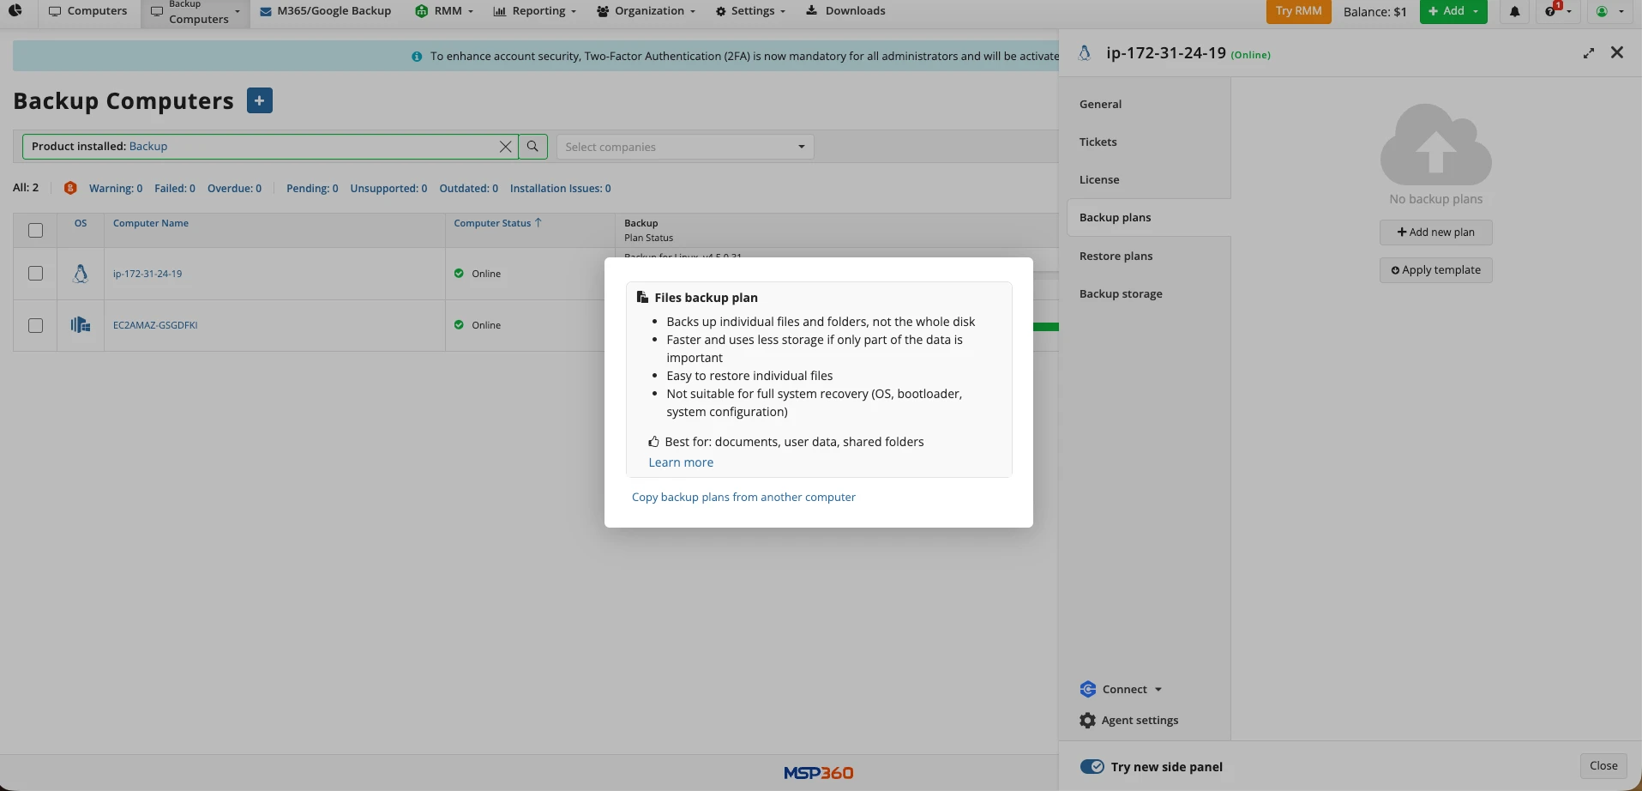Viewport: 1642px width, 791px height.
Task: Sort by Computer Name column
Action: [x=151, y=223]
